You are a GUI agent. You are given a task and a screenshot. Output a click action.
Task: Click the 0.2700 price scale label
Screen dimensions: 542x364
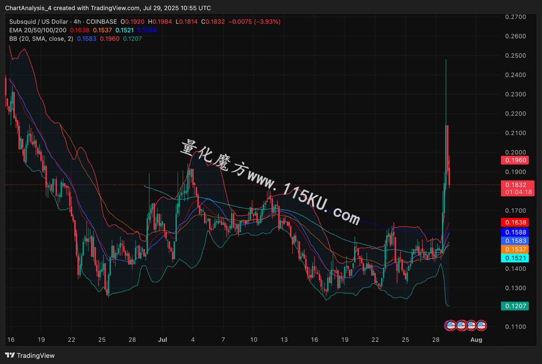516,17
